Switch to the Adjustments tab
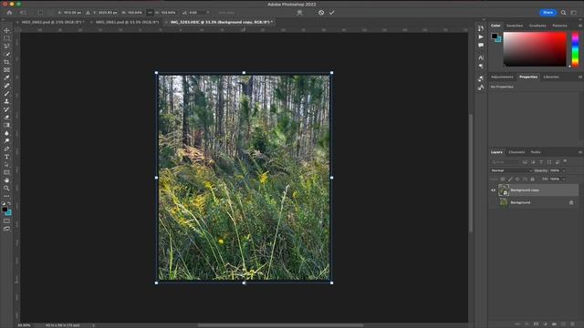The height and width of the screenshot is (328, 584). click(x=502, y=77)
